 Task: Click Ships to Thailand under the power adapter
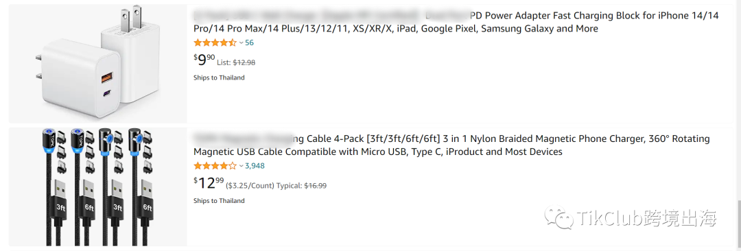pos(219,77)
